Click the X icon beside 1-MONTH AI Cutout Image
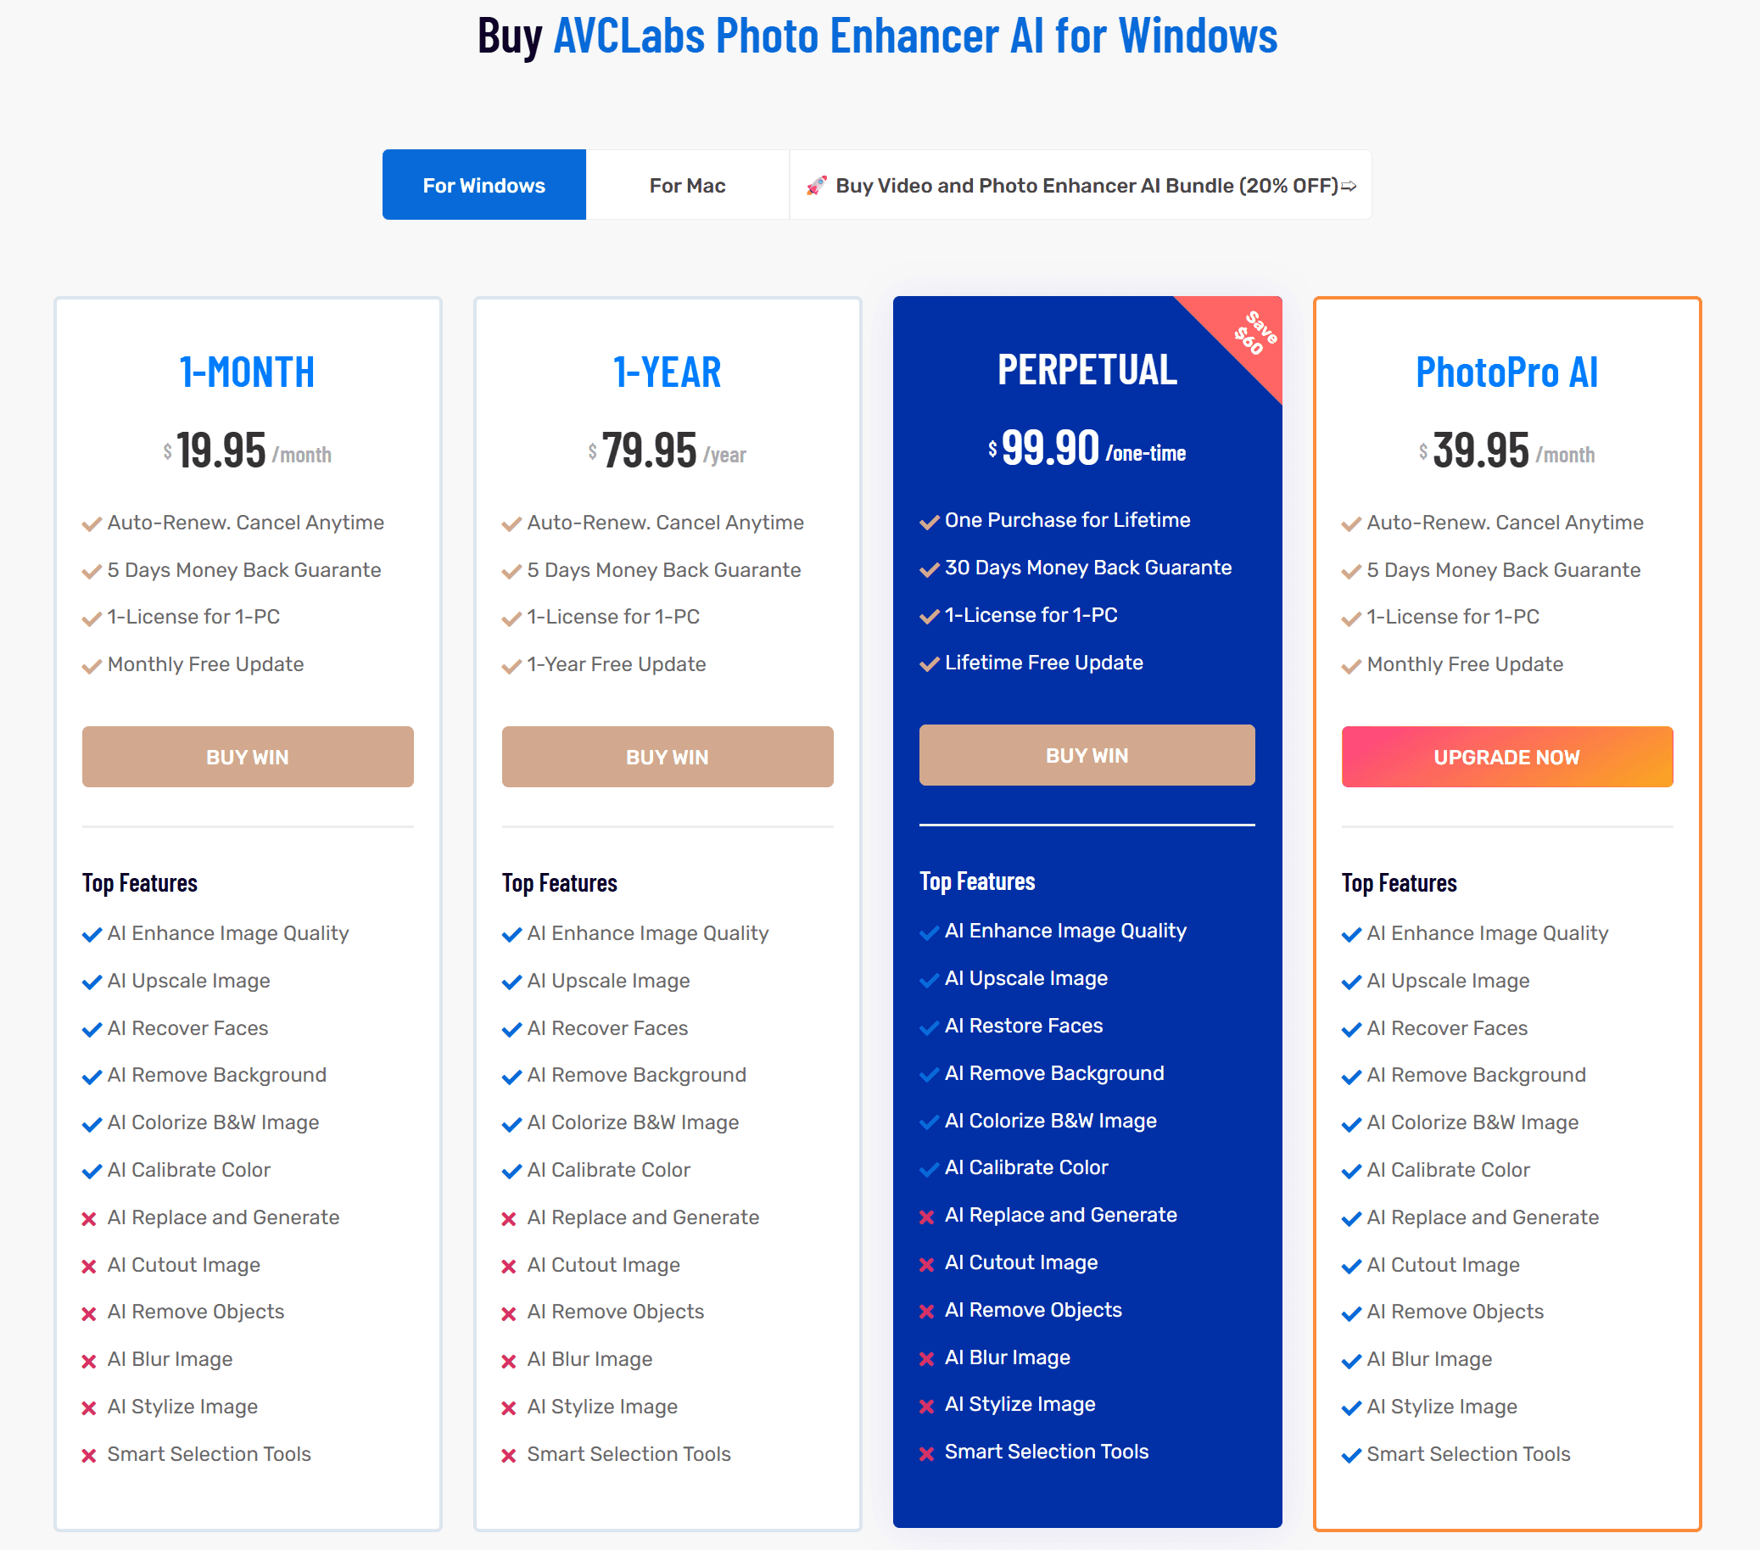The width and height of the screenshot is (1760, 1550). (89, 1267)
